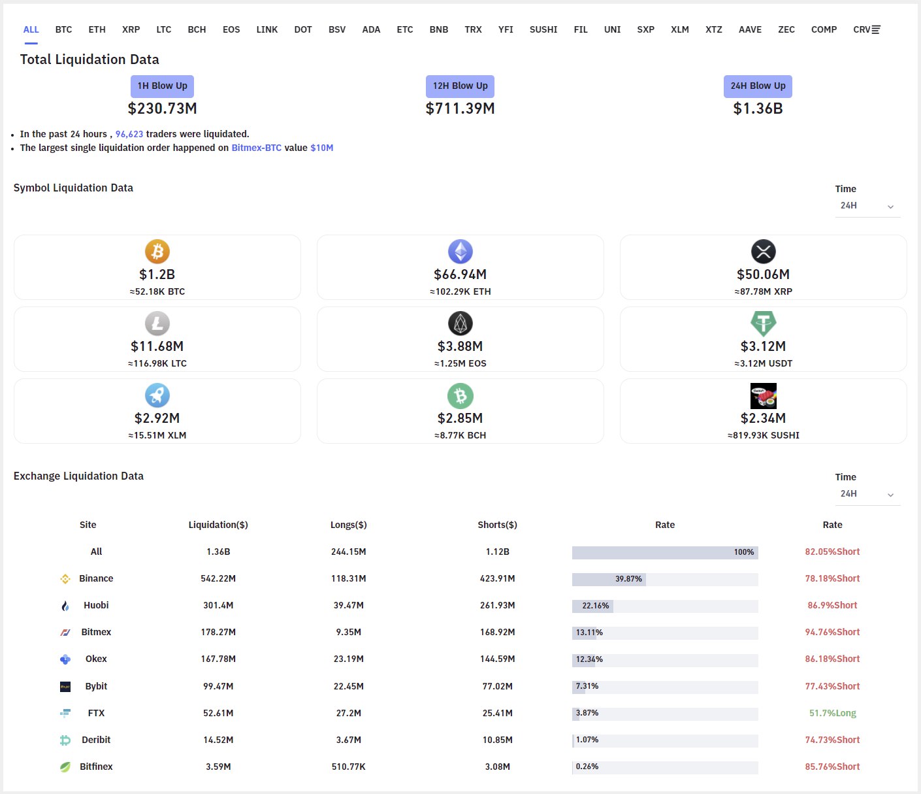Switch to the BTC tab

click(64, 29)
